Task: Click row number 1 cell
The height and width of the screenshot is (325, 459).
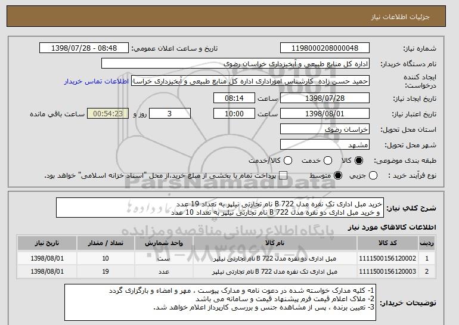Action: click(x=427, y=258)
